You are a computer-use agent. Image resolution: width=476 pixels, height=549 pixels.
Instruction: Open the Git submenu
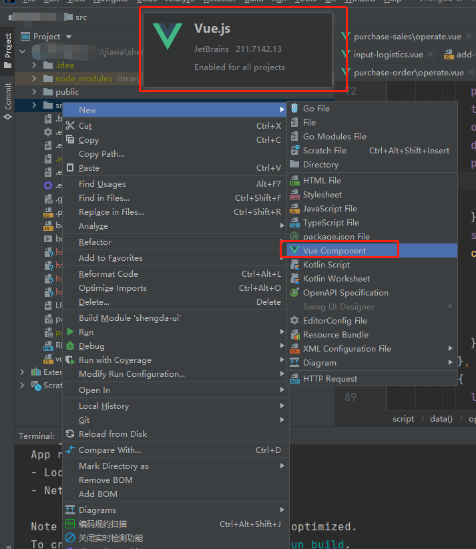click(176, 420)
